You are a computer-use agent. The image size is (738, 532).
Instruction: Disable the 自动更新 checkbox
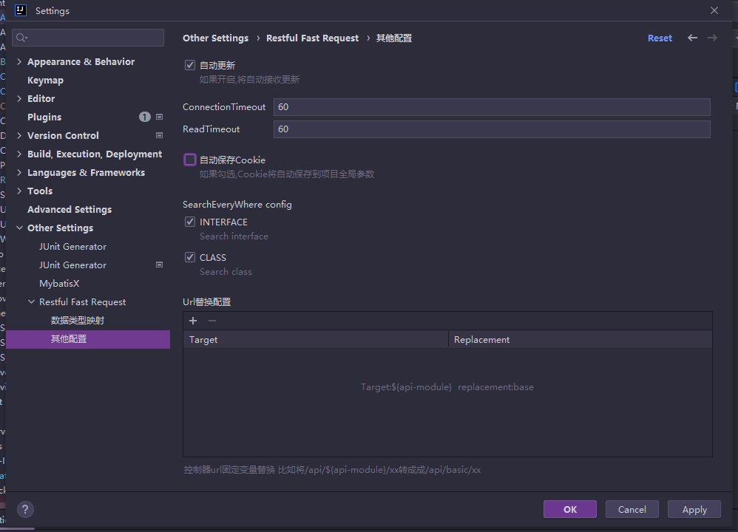(190, 65)
